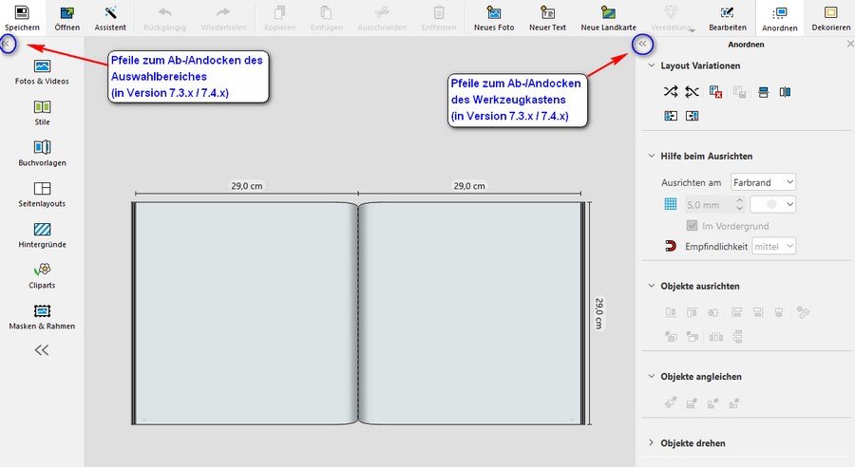Switch to the Dekorieren tab
855x467 pixels.
(830, 16)
